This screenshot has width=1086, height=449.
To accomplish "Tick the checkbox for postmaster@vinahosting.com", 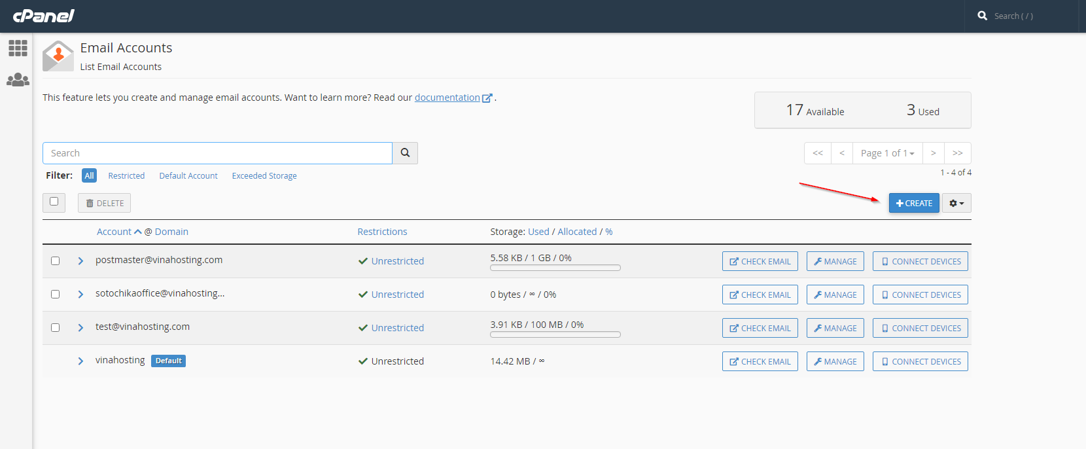I will click(56, 261).
